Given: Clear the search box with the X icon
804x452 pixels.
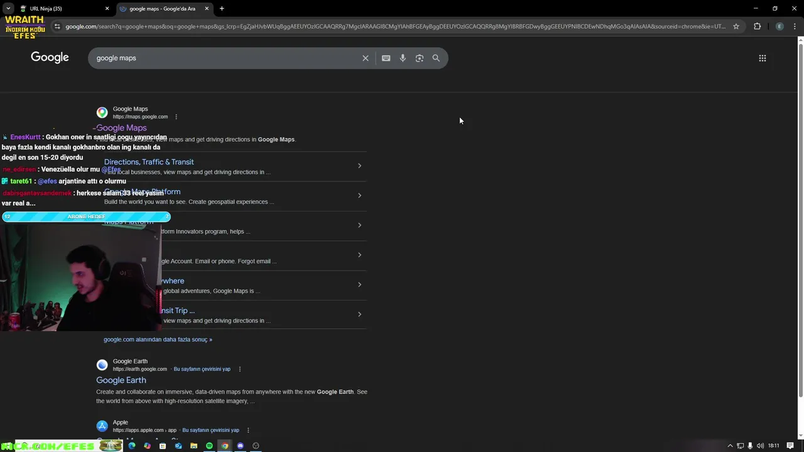Looking at the screenshot, I should click(365, 58).
